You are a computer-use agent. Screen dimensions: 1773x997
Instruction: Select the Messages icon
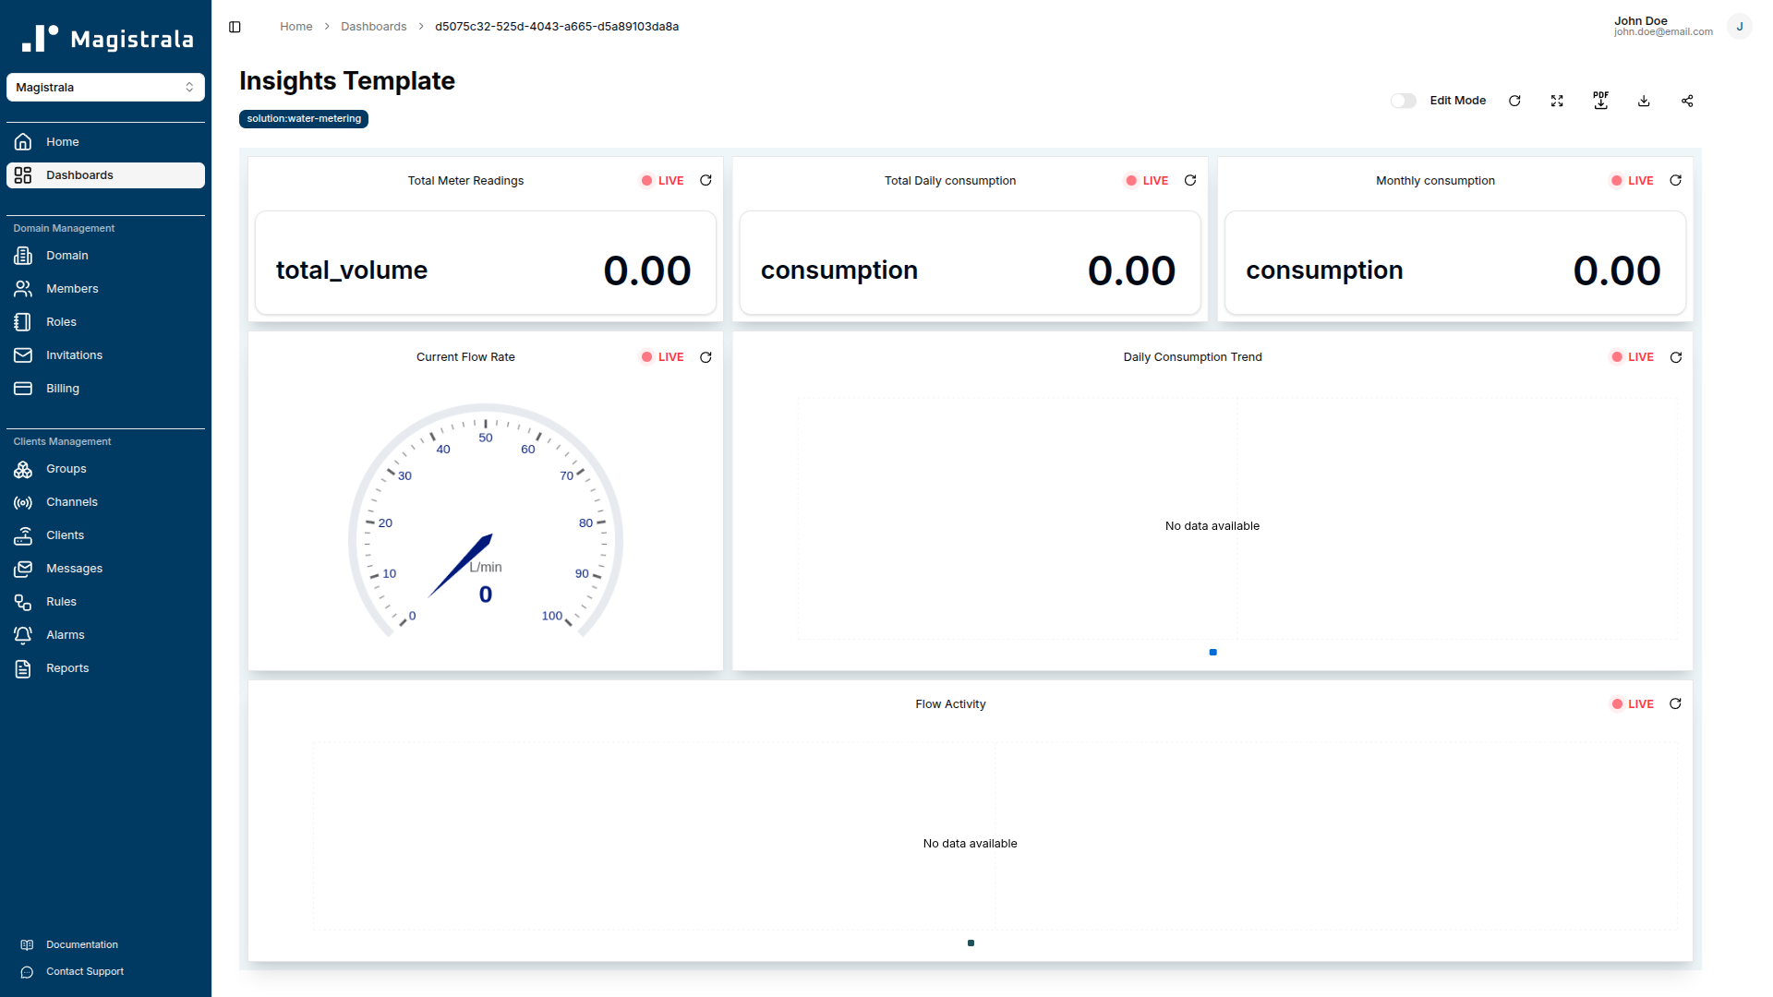(x=23, y=568)
